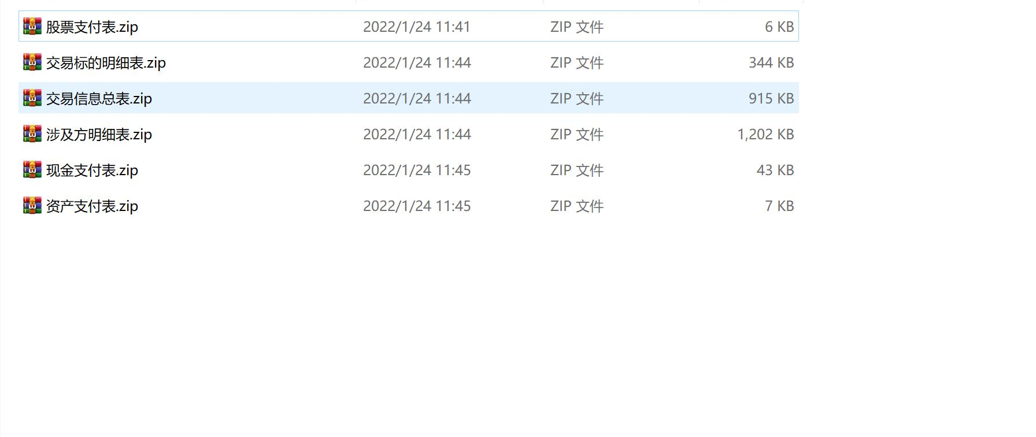Click the 915 KB size value
Image resolution: width=1036 pixels, height=437 pixels.
tap(771, 98)
